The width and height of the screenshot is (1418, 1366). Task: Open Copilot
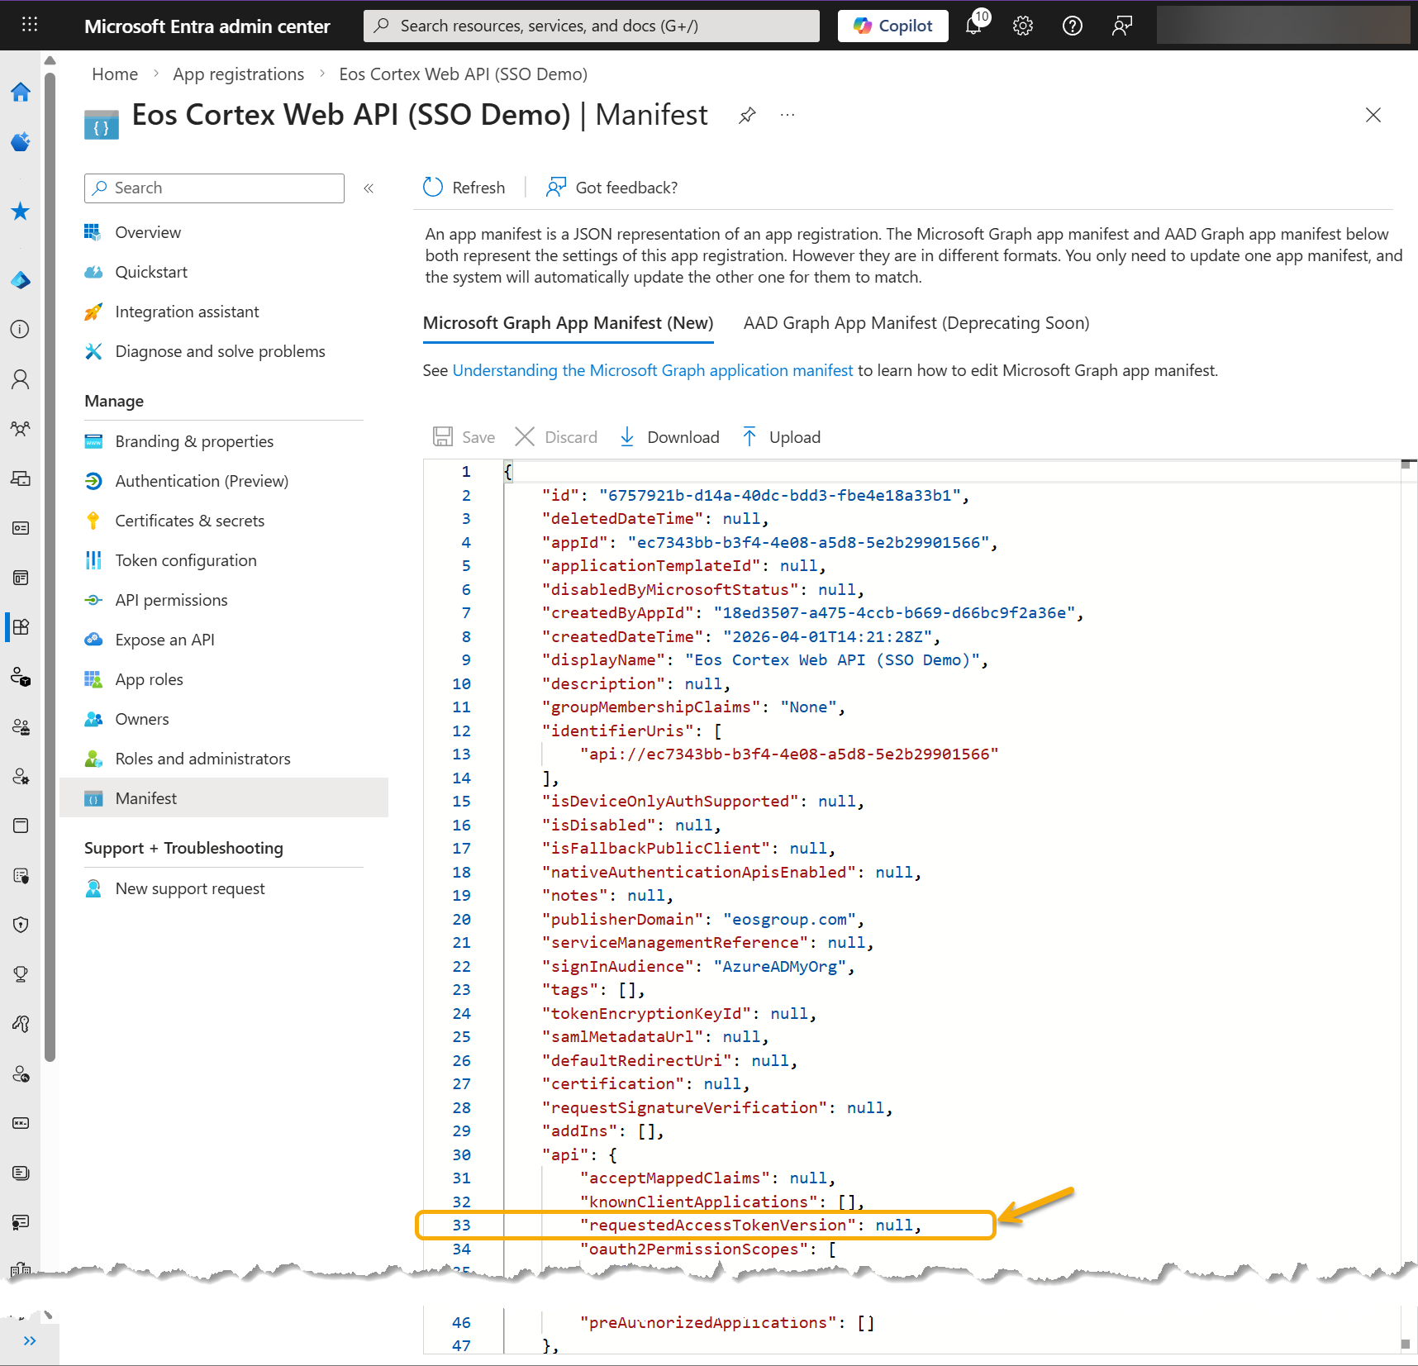893,26
